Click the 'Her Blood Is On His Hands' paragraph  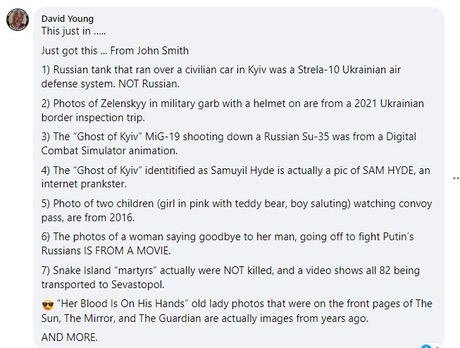(237, 311)
